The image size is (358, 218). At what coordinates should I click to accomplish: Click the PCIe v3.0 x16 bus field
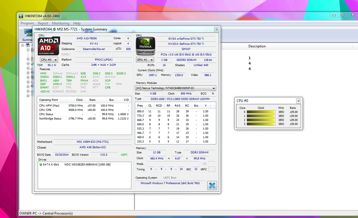click(x=186, y=54)
